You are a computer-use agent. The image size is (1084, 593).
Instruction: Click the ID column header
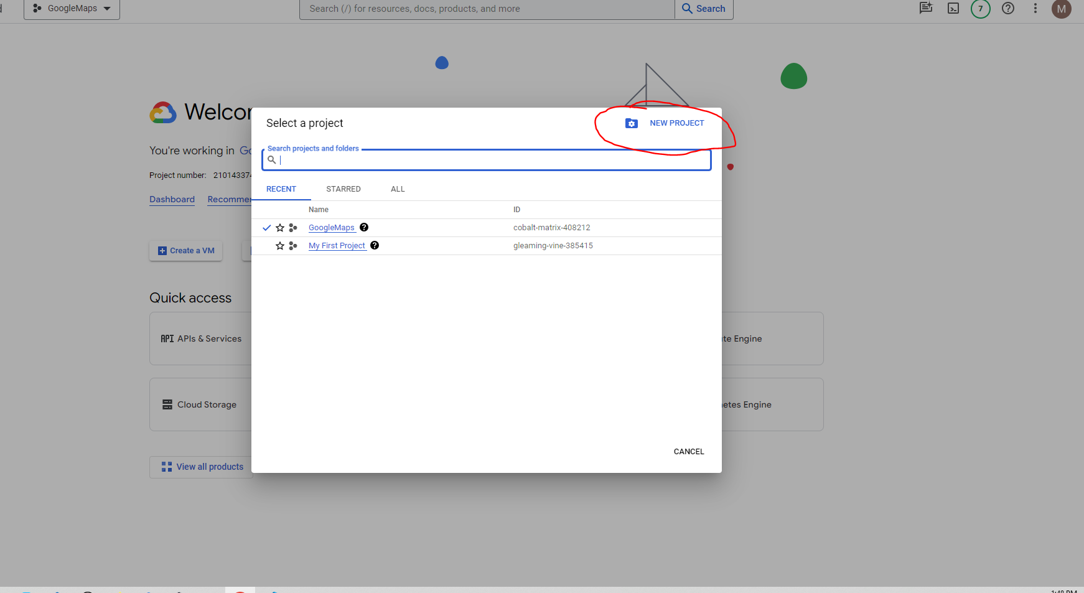pos(516,210)
